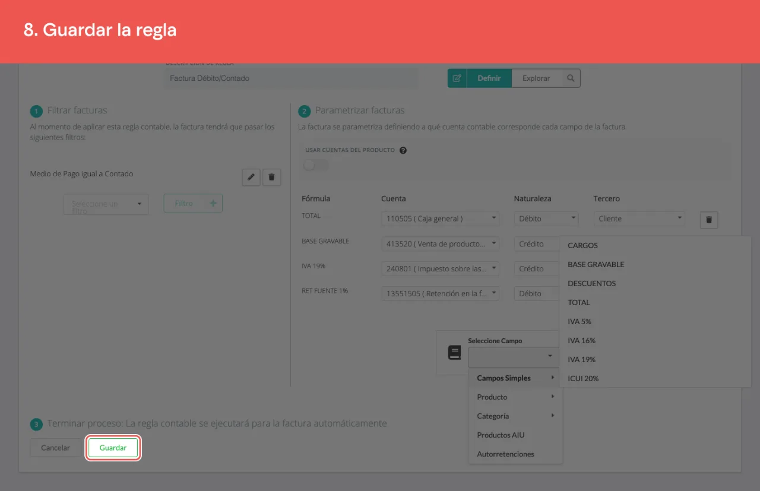Screen dimensions: 760x491
Task: Select Autorretenciones menu item
Action: click(x=515, y=454)
